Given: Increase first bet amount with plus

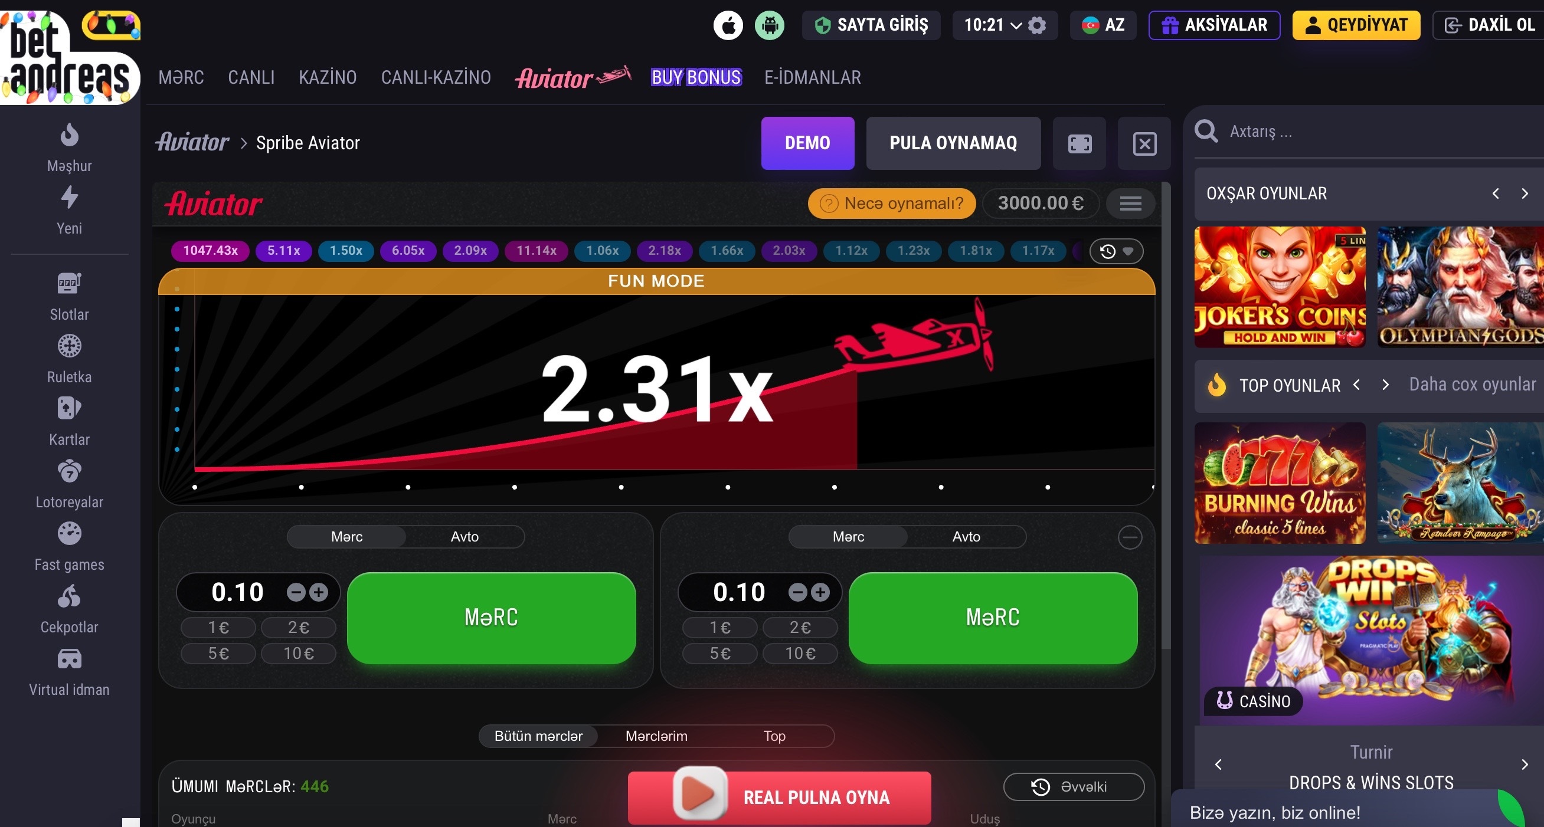Looking at the screenshot, I should pos(319,592).
